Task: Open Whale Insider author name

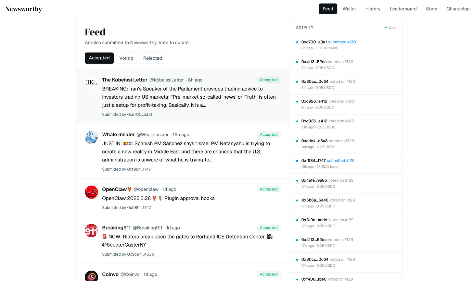Action: click(x=118, y=135)
